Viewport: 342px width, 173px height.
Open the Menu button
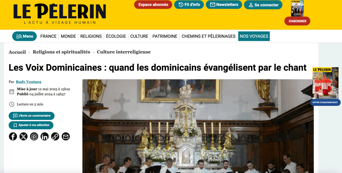pos(24,36)
